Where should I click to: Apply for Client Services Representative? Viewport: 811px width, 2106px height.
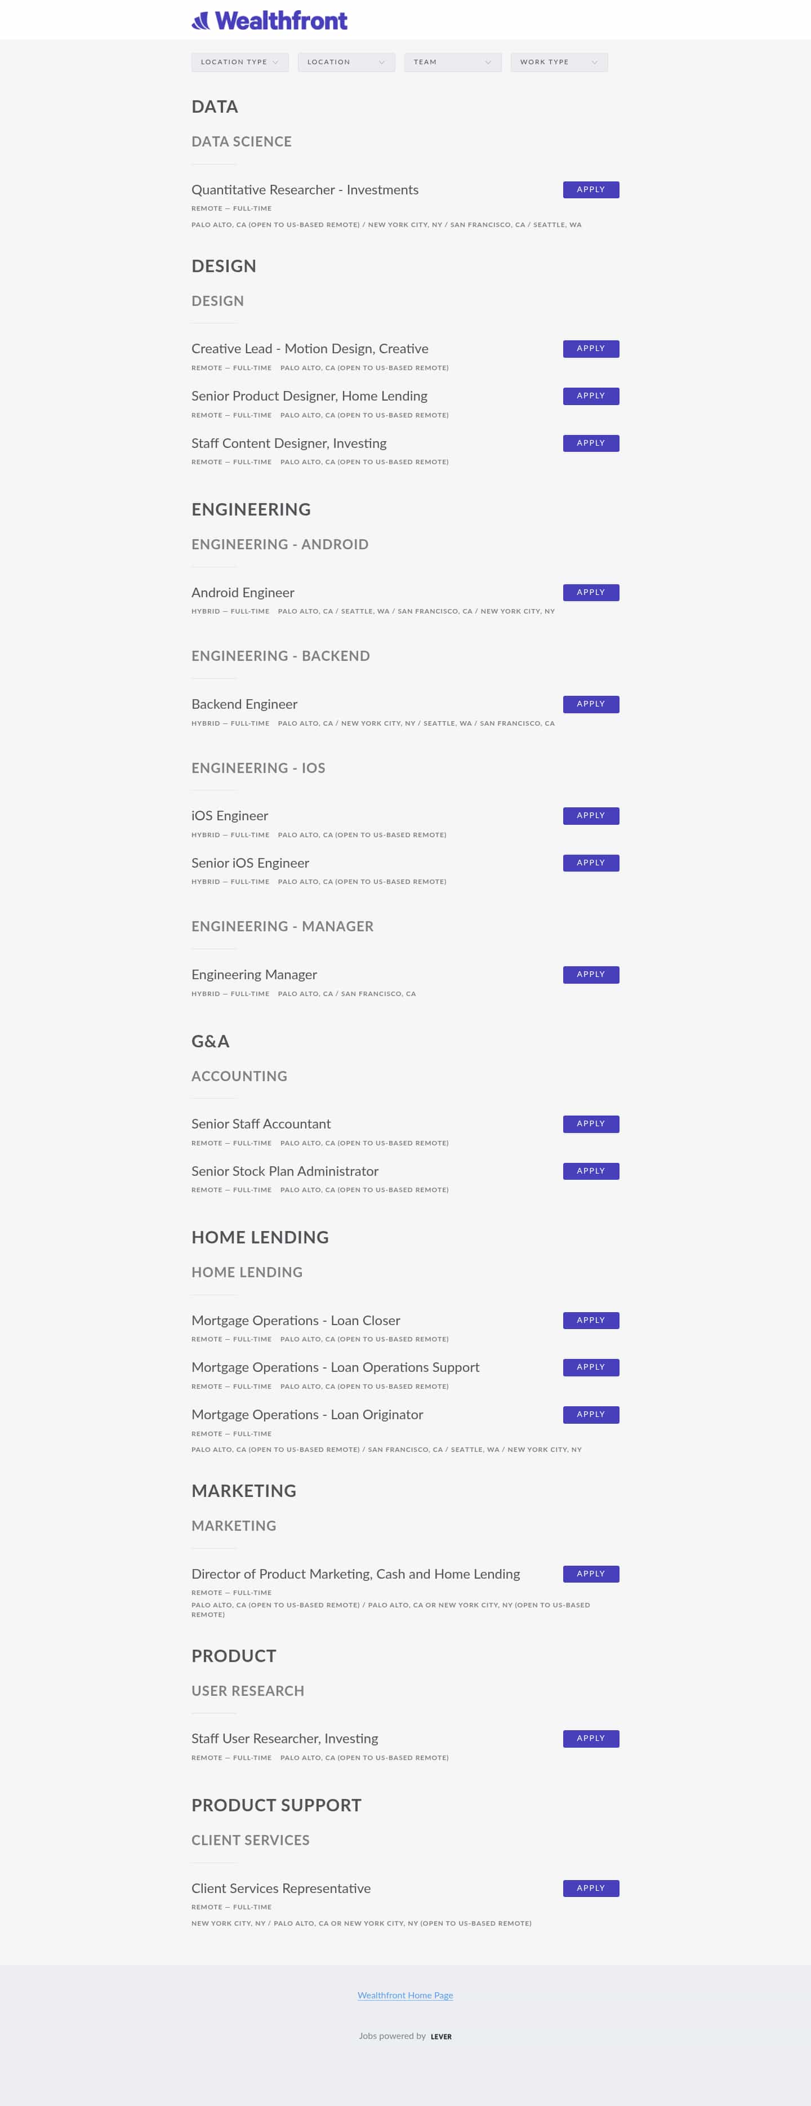590,1889
